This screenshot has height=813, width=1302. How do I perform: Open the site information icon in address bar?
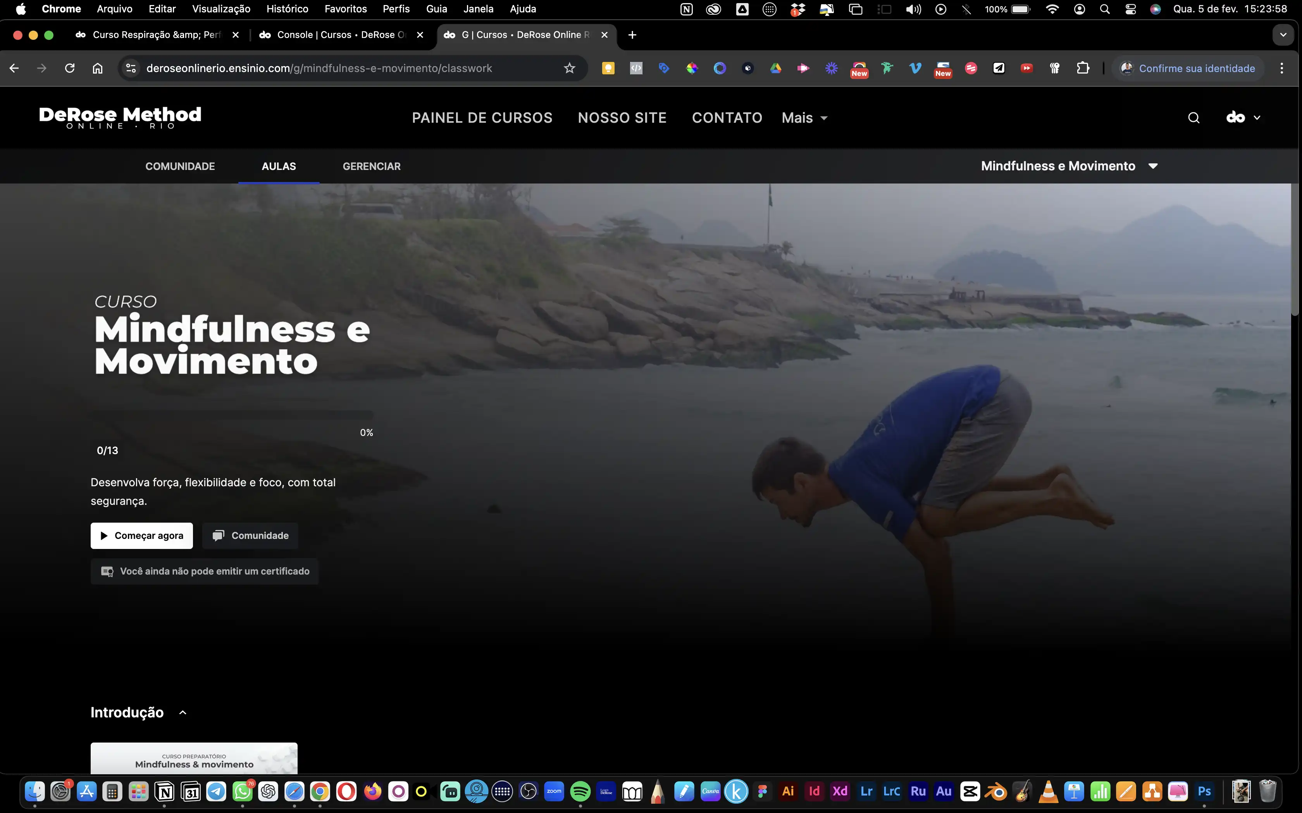click(x=131, y=68)
